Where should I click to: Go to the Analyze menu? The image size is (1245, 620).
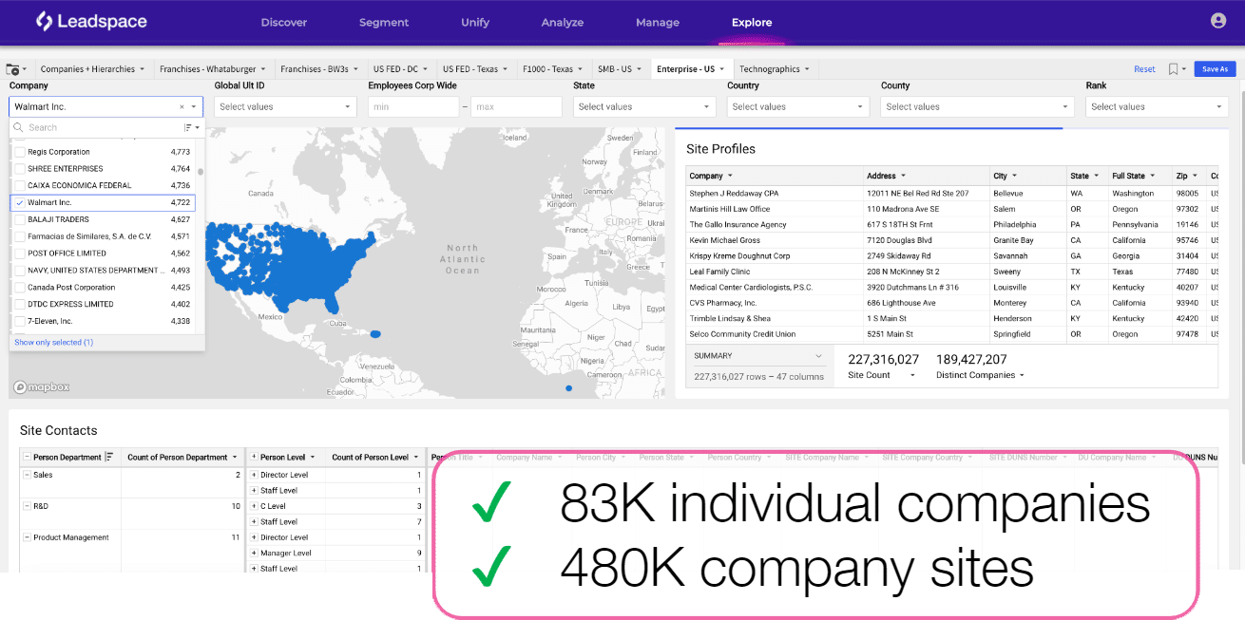coord(563,22)
